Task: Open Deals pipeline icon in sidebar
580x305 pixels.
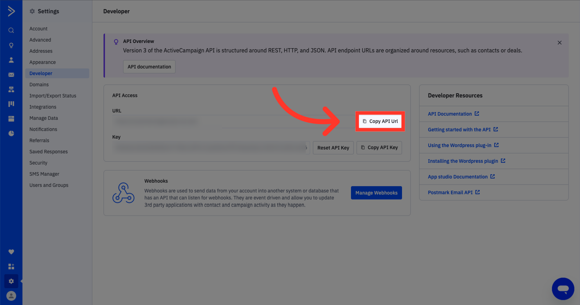Action: [x=11, y=104]
